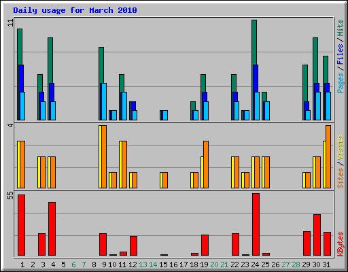Click the orange Sites bar for day 9

point(104,156)
